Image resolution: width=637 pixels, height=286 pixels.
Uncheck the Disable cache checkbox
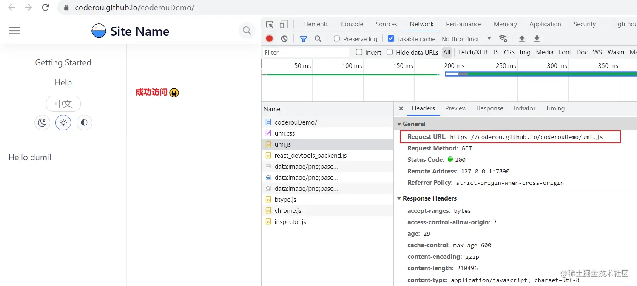click(x=391, y=39)
